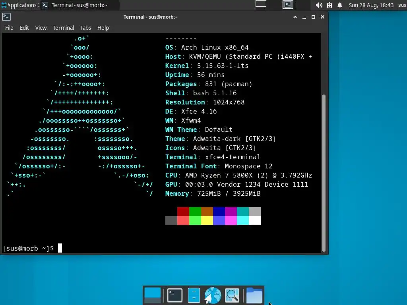
Task: Click the 'Memory: 725MiB / 3925MiB' line
Action: tap(213, 193)
